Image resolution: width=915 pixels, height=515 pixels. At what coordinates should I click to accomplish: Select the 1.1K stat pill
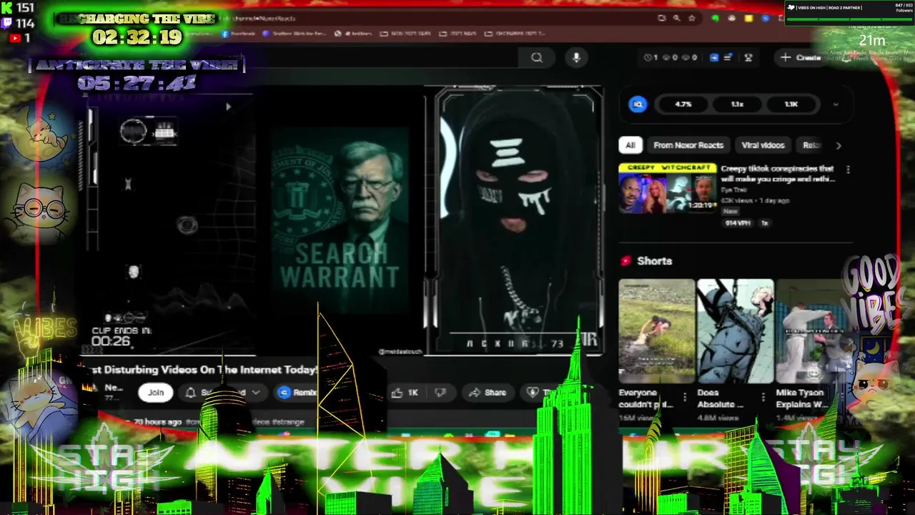791,104
